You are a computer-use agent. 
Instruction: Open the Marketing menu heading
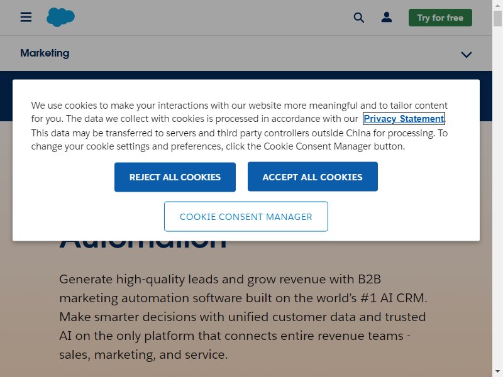tap(45, 53)
